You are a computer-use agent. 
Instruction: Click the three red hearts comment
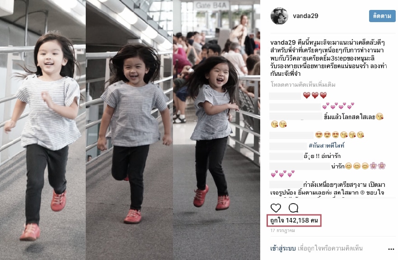(315, 95)
